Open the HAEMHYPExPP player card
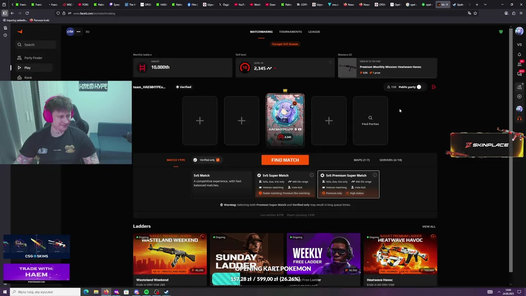This screenshot has height=296, width=526. (x=285, y=120)
